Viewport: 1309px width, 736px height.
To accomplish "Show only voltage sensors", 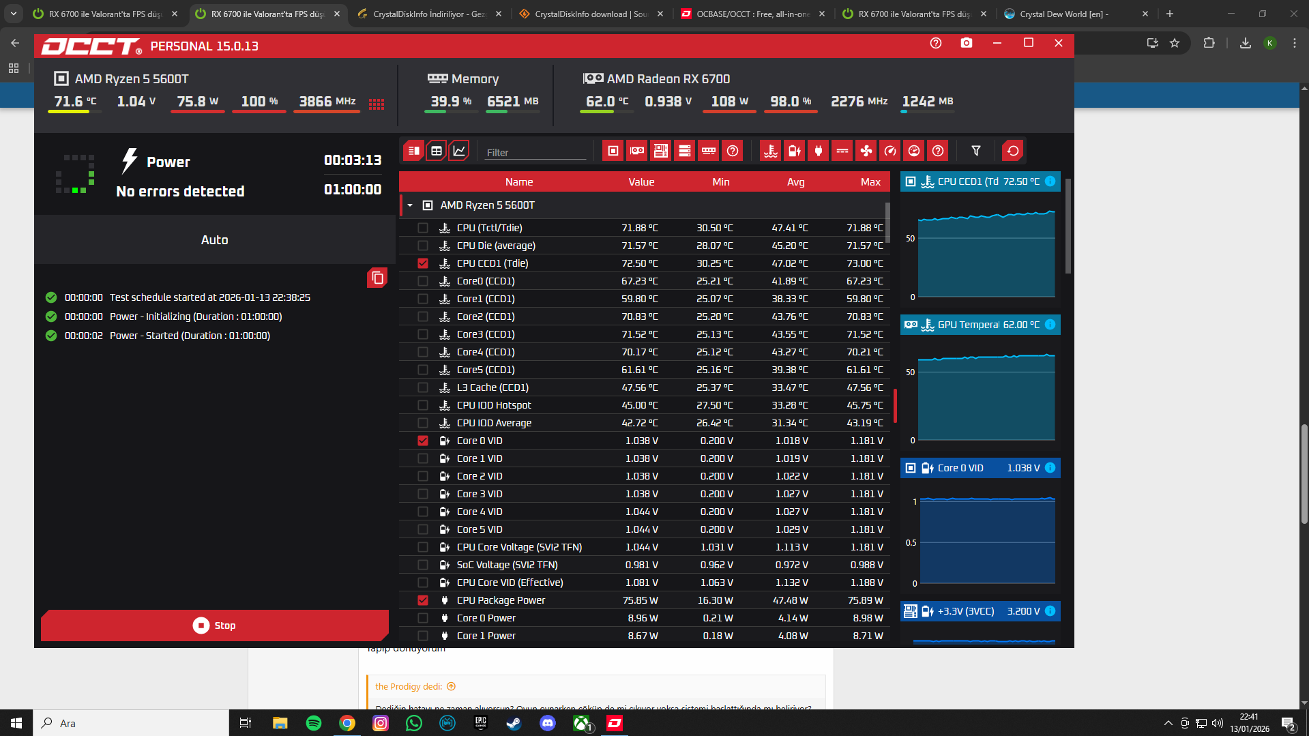I will pos(795,151).
